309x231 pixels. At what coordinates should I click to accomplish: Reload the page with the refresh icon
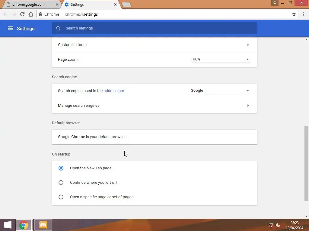coord(22,14)
